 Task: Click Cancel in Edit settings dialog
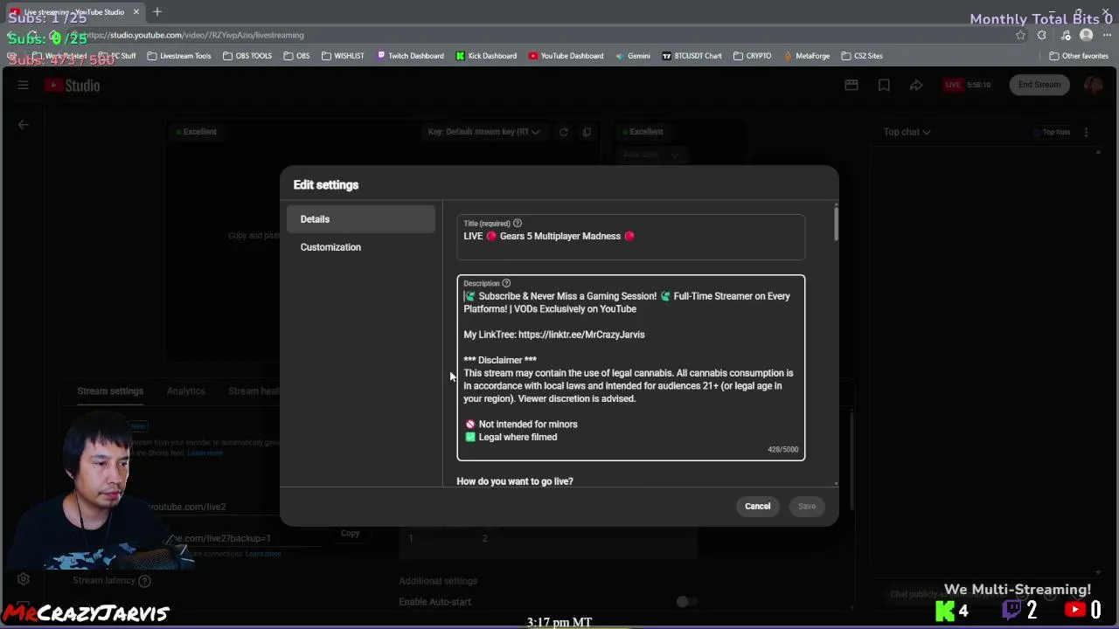(757, 507)
